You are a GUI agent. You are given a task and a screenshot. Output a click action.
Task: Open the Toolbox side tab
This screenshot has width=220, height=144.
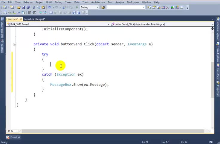click(x=2, y=46)
